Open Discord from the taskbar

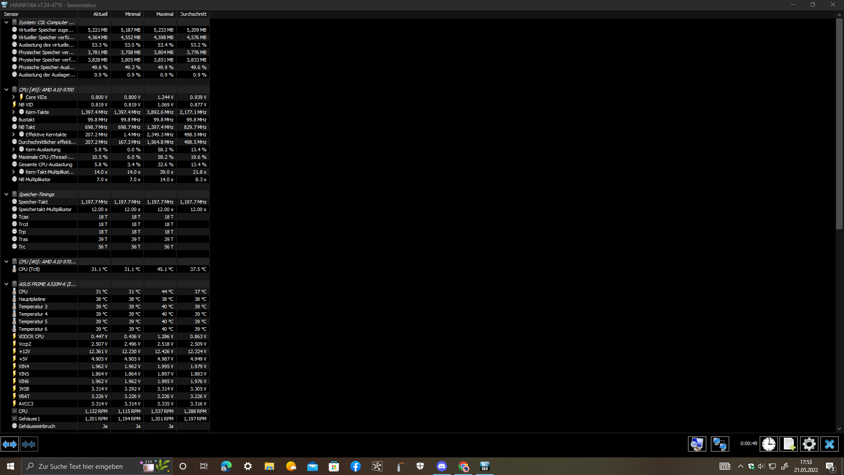coord(442,466)
